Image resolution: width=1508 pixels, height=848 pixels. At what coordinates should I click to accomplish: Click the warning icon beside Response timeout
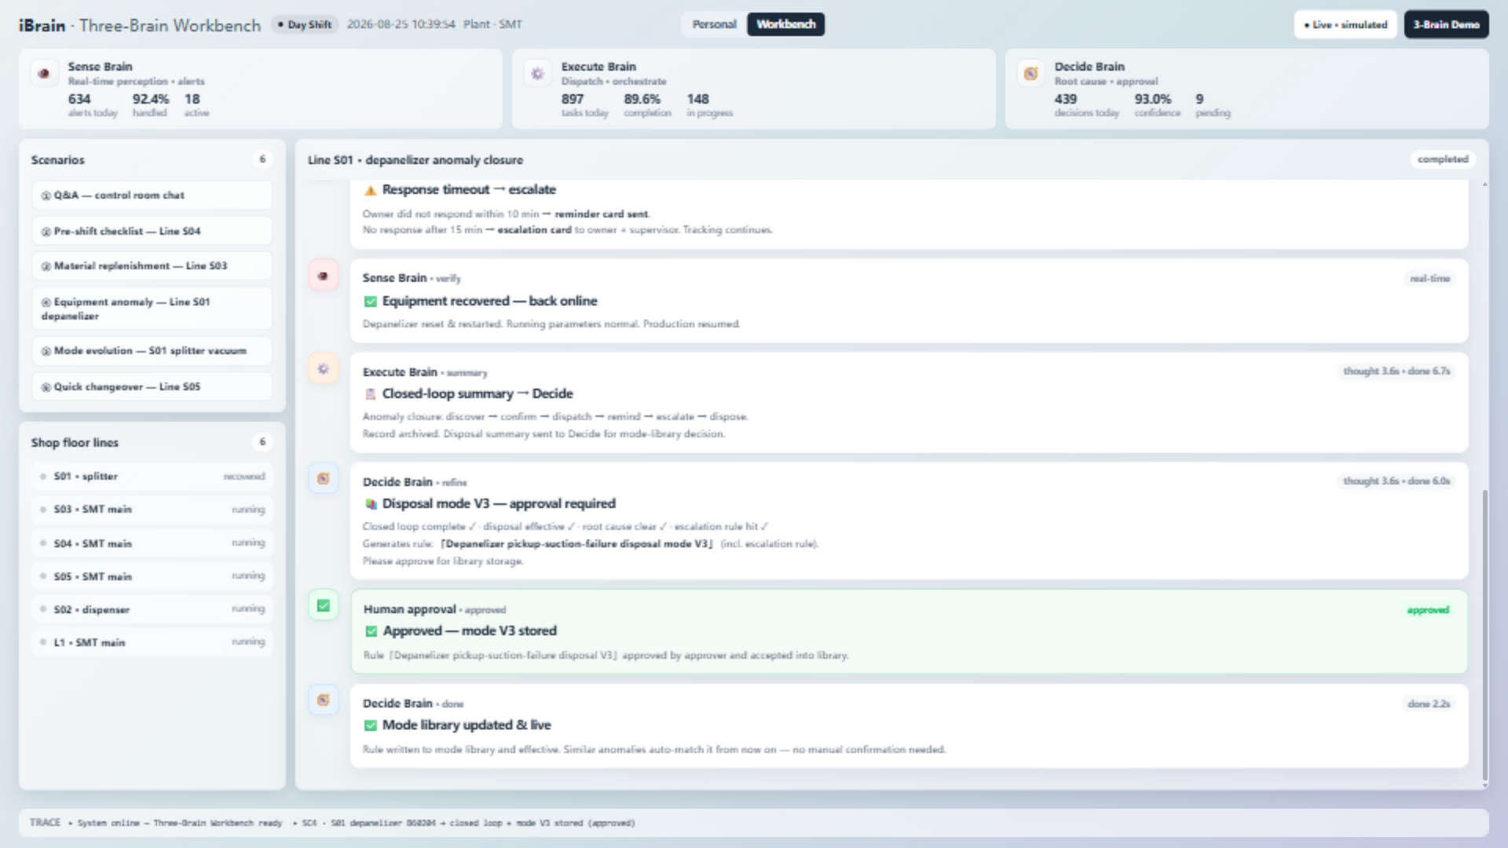click(x=370, y=190)
